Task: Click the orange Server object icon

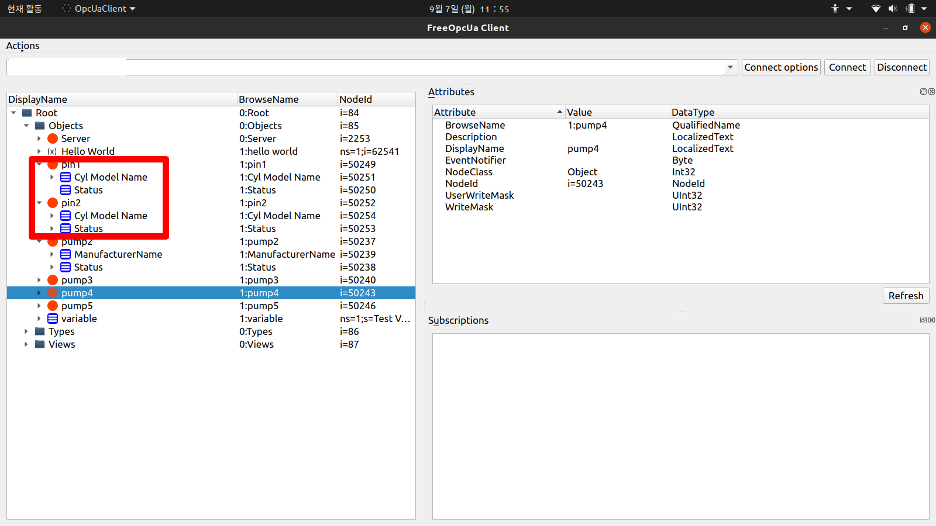Action: coord(53,139)
